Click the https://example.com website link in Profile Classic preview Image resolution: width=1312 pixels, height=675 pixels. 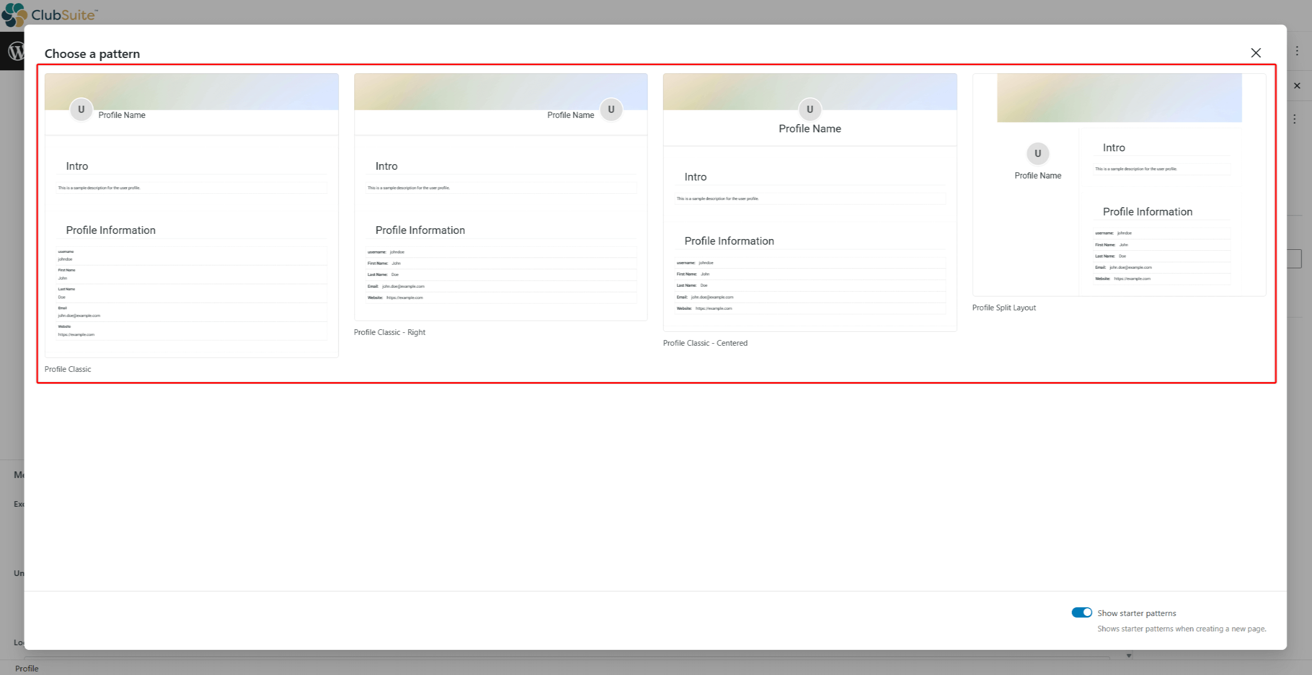pos(76,334)
